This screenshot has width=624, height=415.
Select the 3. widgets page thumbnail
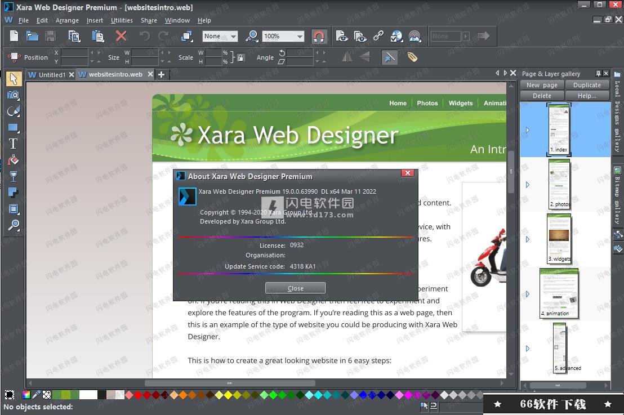(x=559, y=238)
